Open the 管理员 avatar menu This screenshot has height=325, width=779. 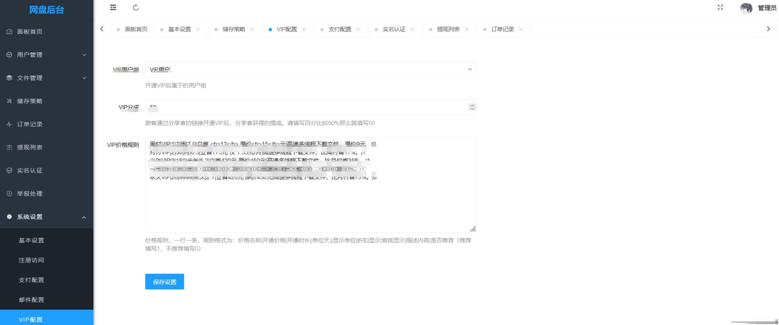point(758,8)
